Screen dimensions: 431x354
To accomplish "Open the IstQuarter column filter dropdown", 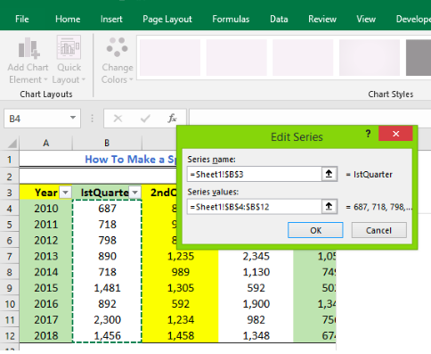I will (135, 193).
